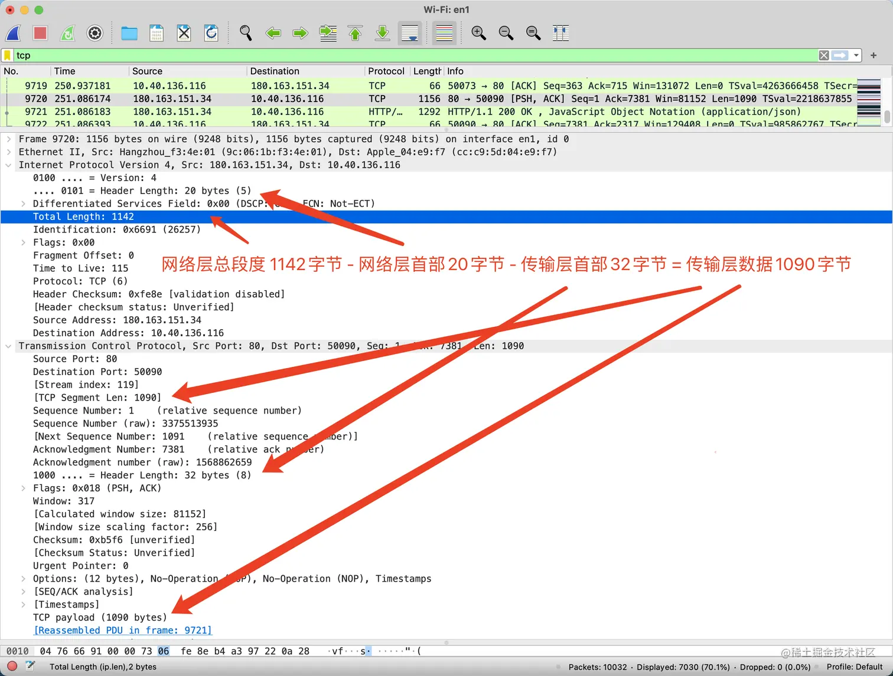This screenshot has height=676, width=893.
Task: Click the Profile: Default status bar entry
Action: coord(855,667)
